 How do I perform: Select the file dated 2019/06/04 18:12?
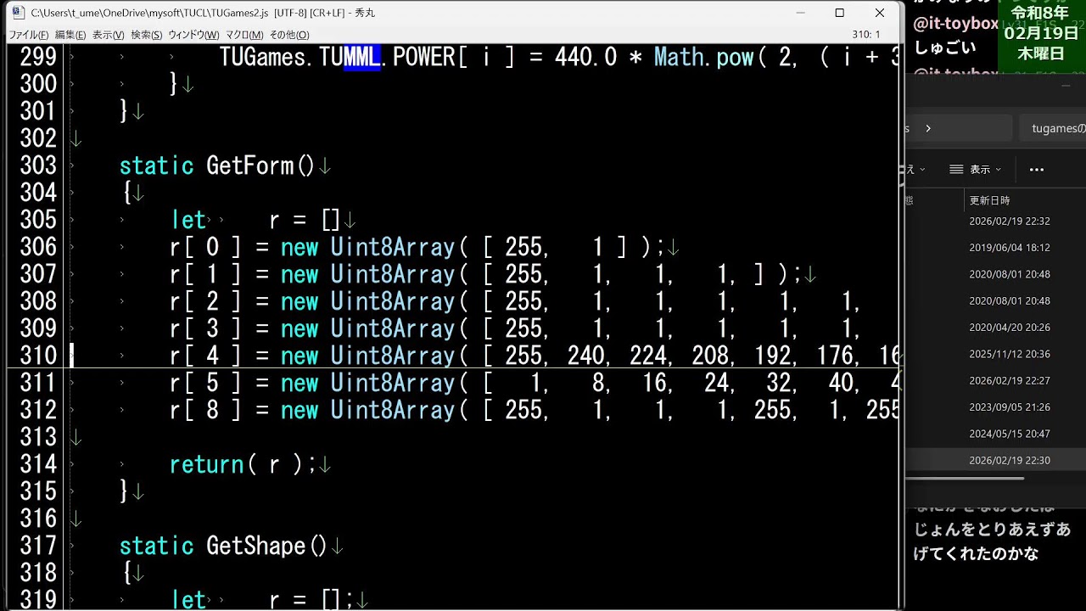point(1010,248)
